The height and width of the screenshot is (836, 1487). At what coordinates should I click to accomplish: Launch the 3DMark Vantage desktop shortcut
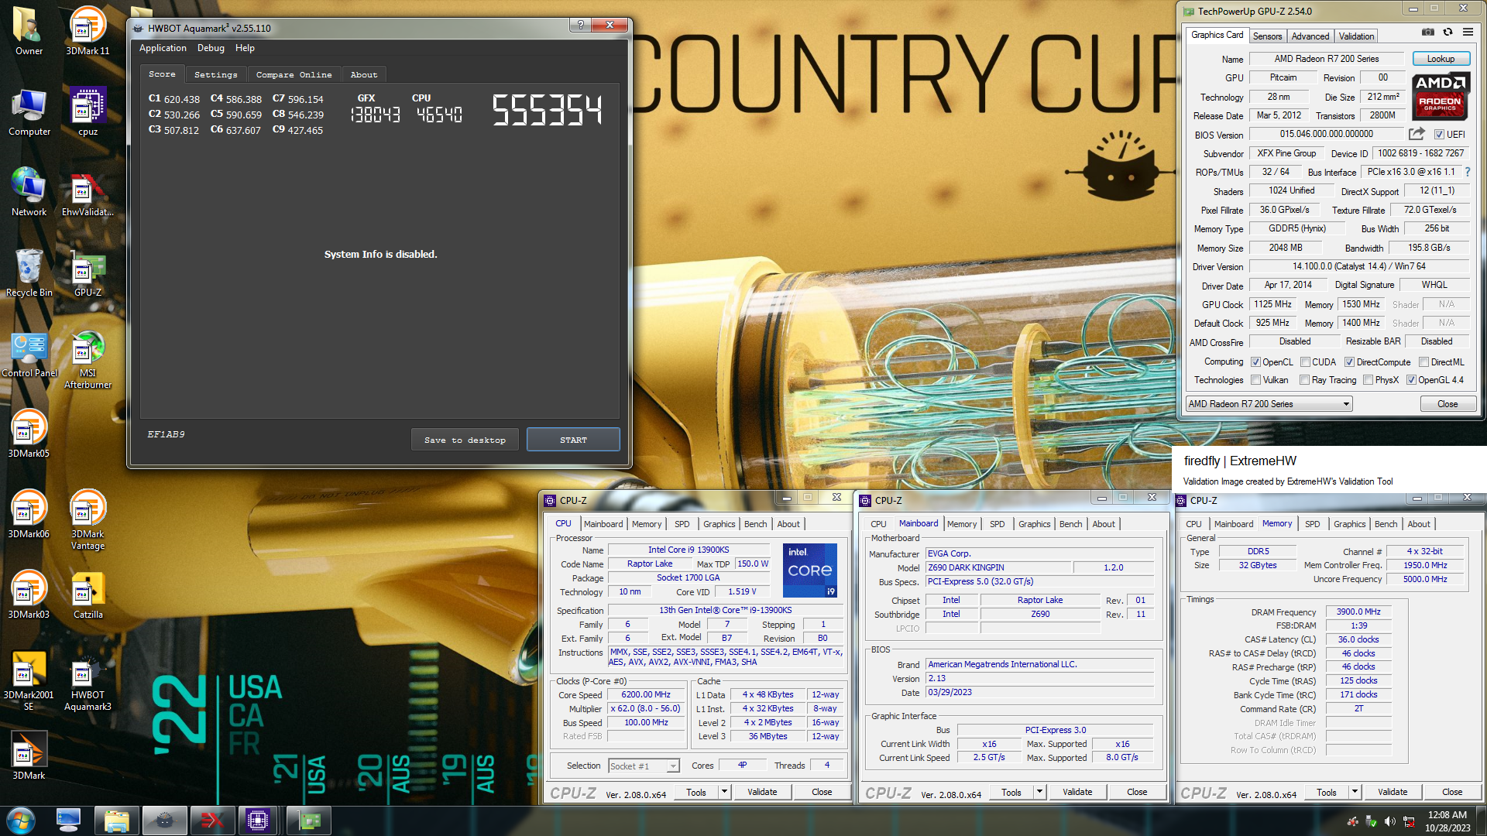pyautogui.click(x=88, y=519)
